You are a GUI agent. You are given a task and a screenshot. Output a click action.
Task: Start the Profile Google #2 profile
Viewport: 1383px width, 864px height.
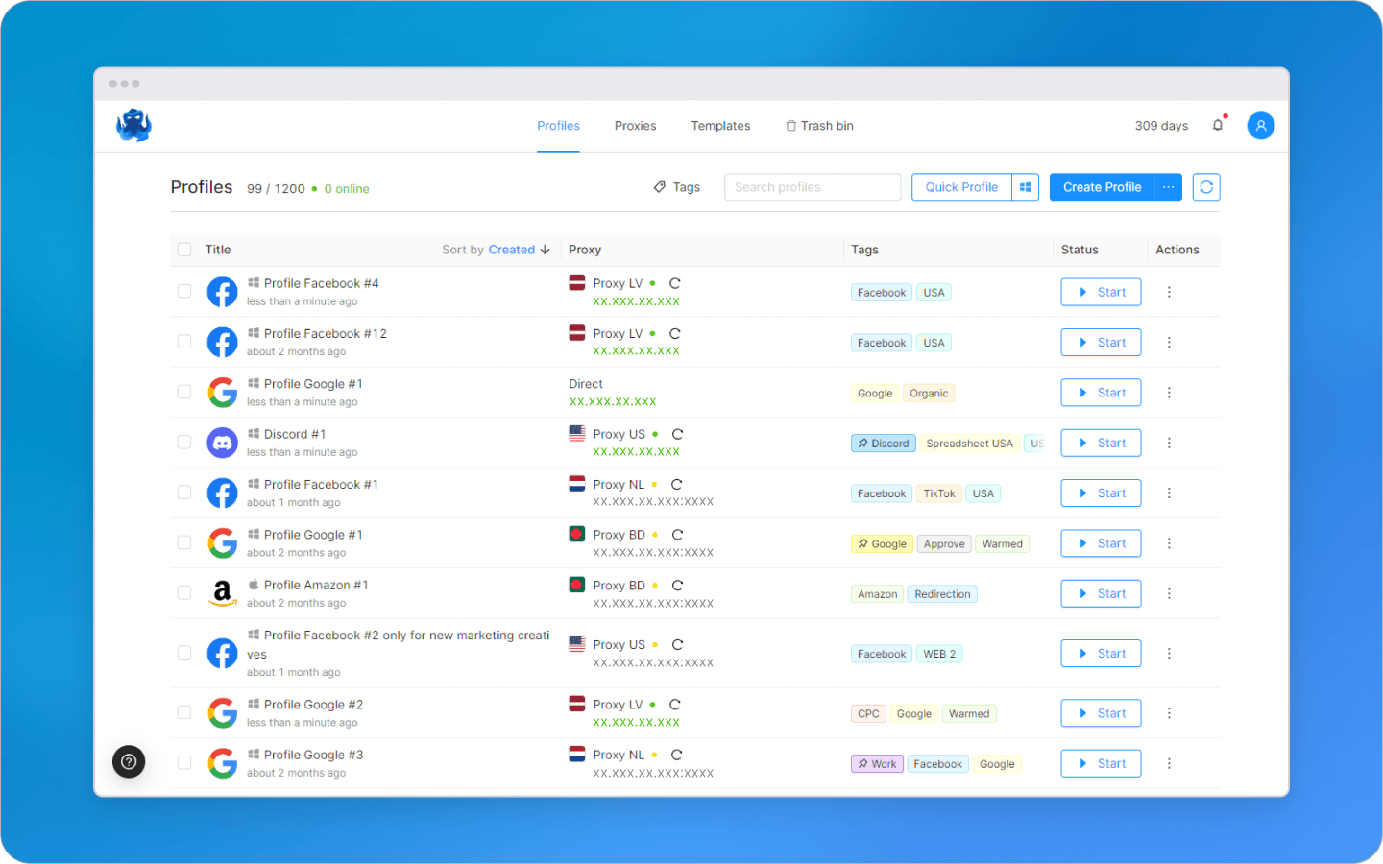pos(1101,712)
